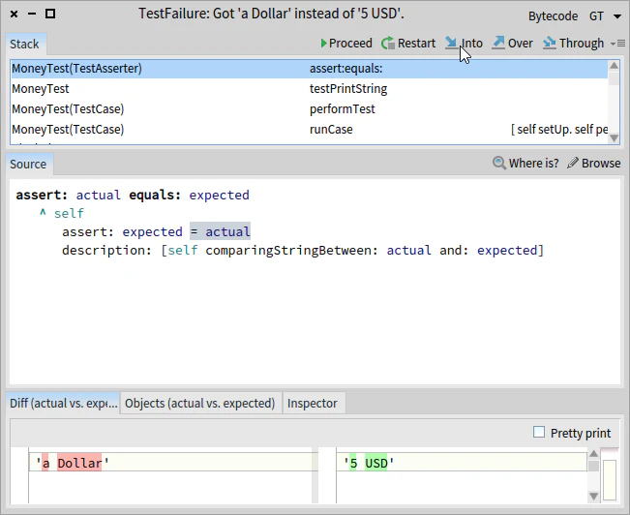
Task: Select the MoneyTest(TestAsserter) assert:equals: stack frame
Action: click(309, 69)
